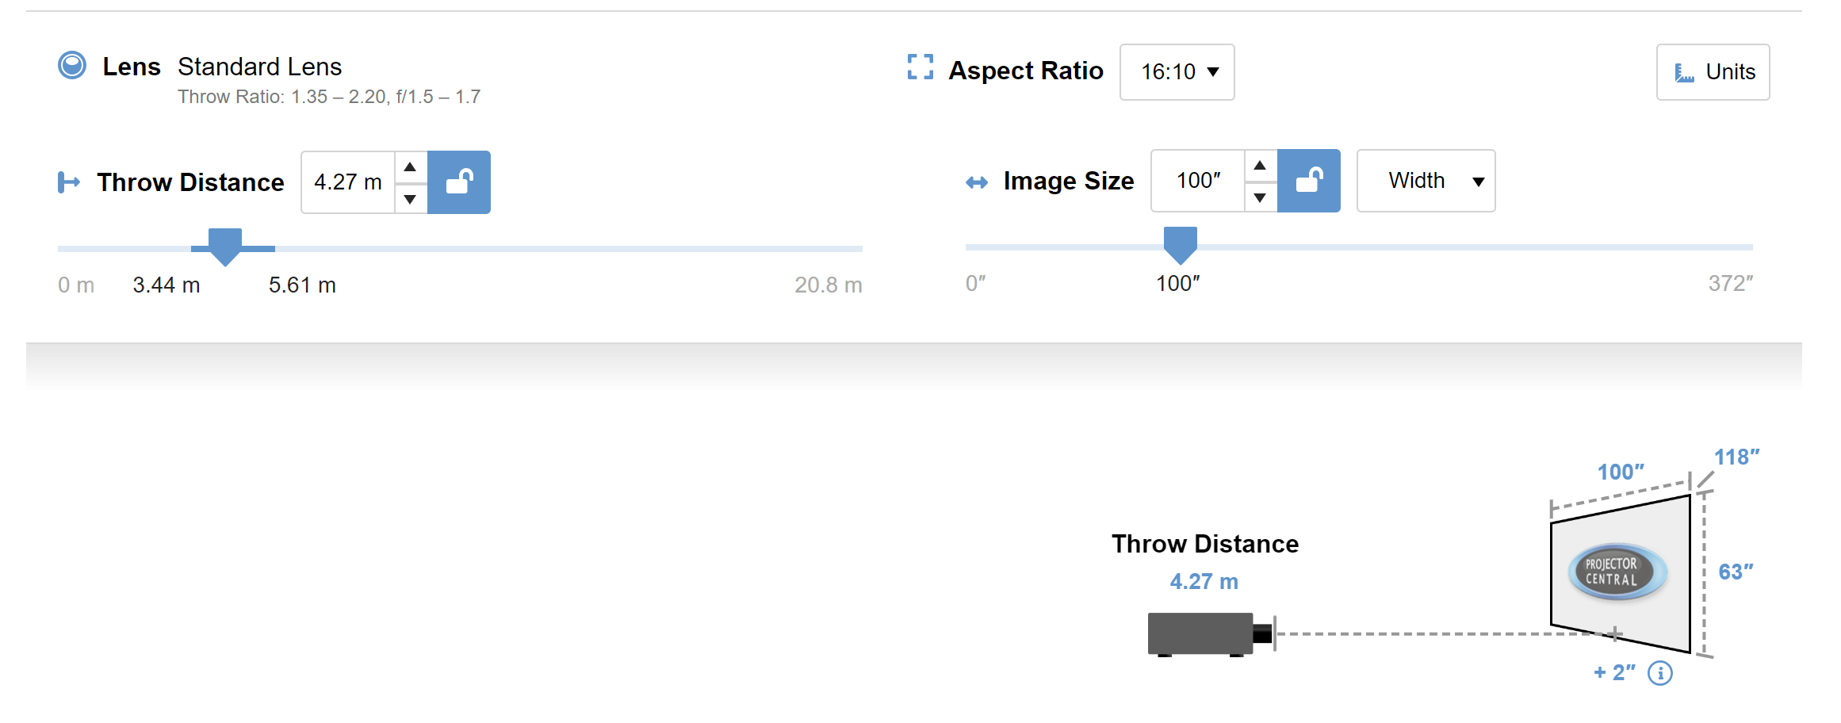This screenshot has height=723, width=1841.
Task: Lock the Throw Distance value
Action: tap(459, 182)
